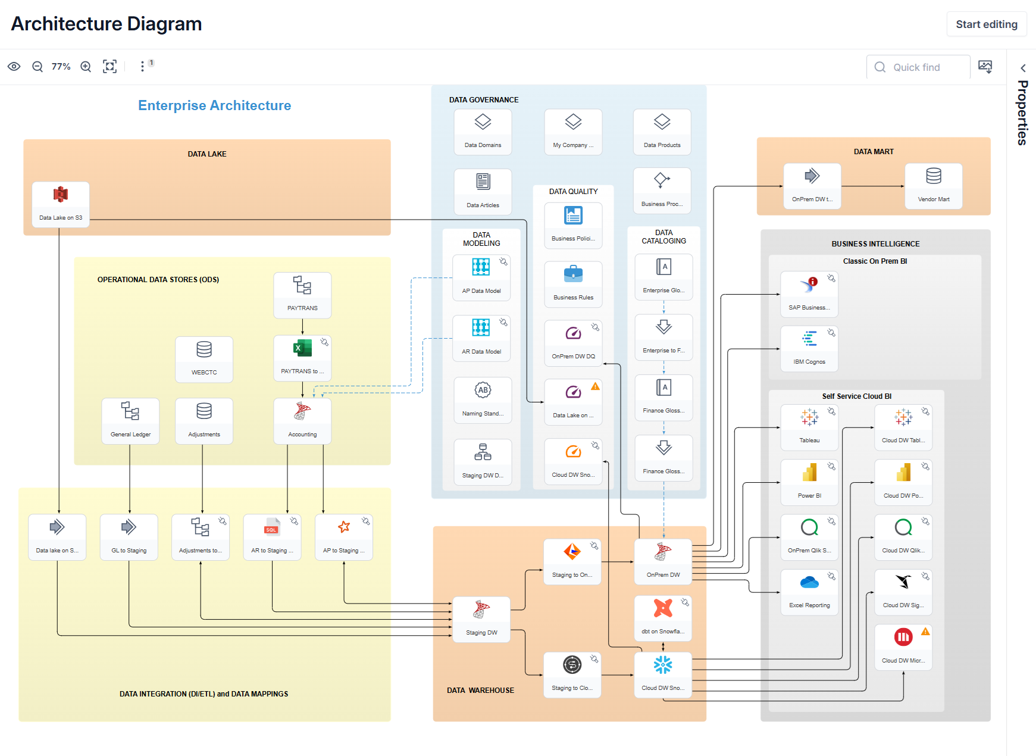Select the Adjustments database node

click(x=204, y=421)
